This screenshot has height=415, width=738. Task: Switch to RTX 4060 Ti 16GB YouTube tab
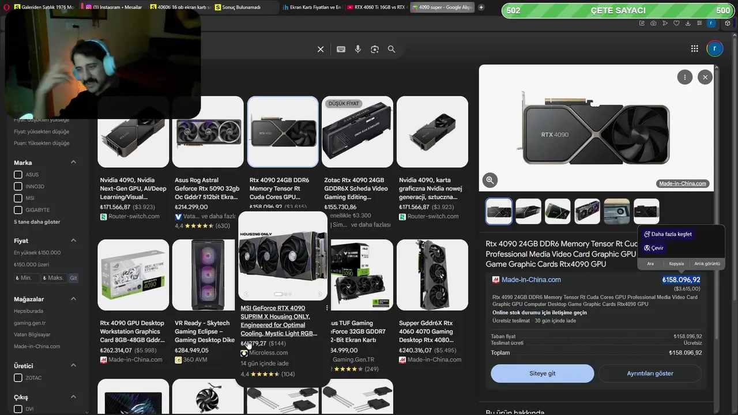[x=376, y=7]
